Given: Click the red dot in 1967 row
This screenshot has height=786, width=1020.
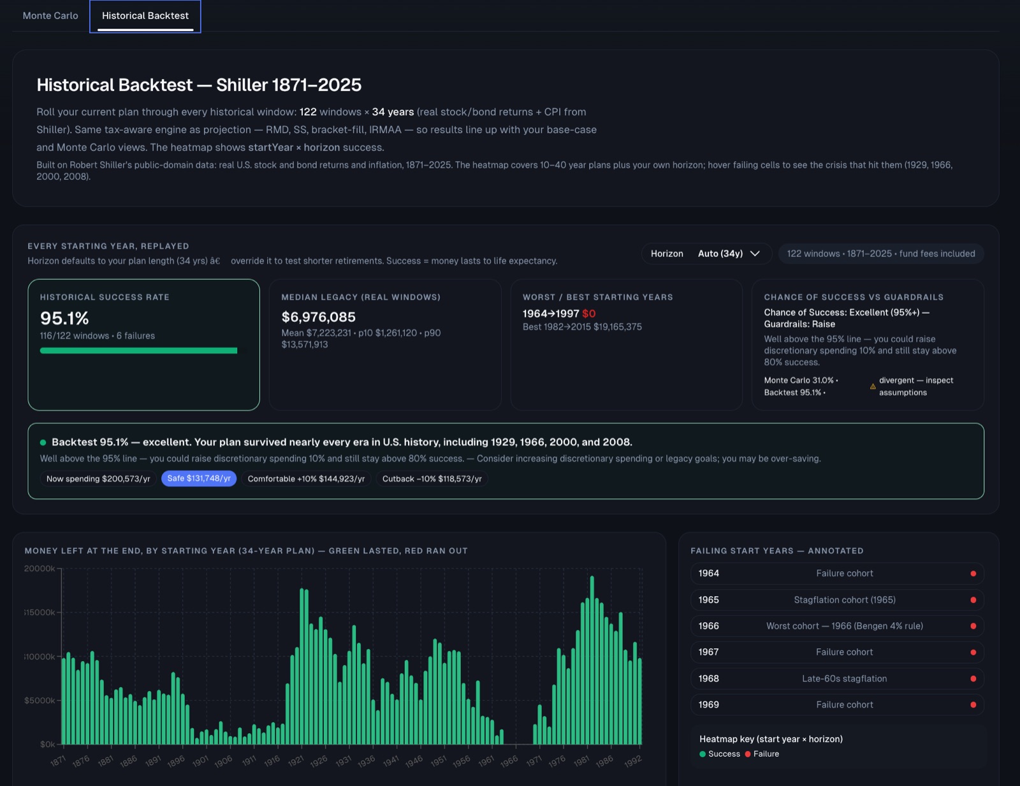Looking at the screenshot, I should 973,652.
